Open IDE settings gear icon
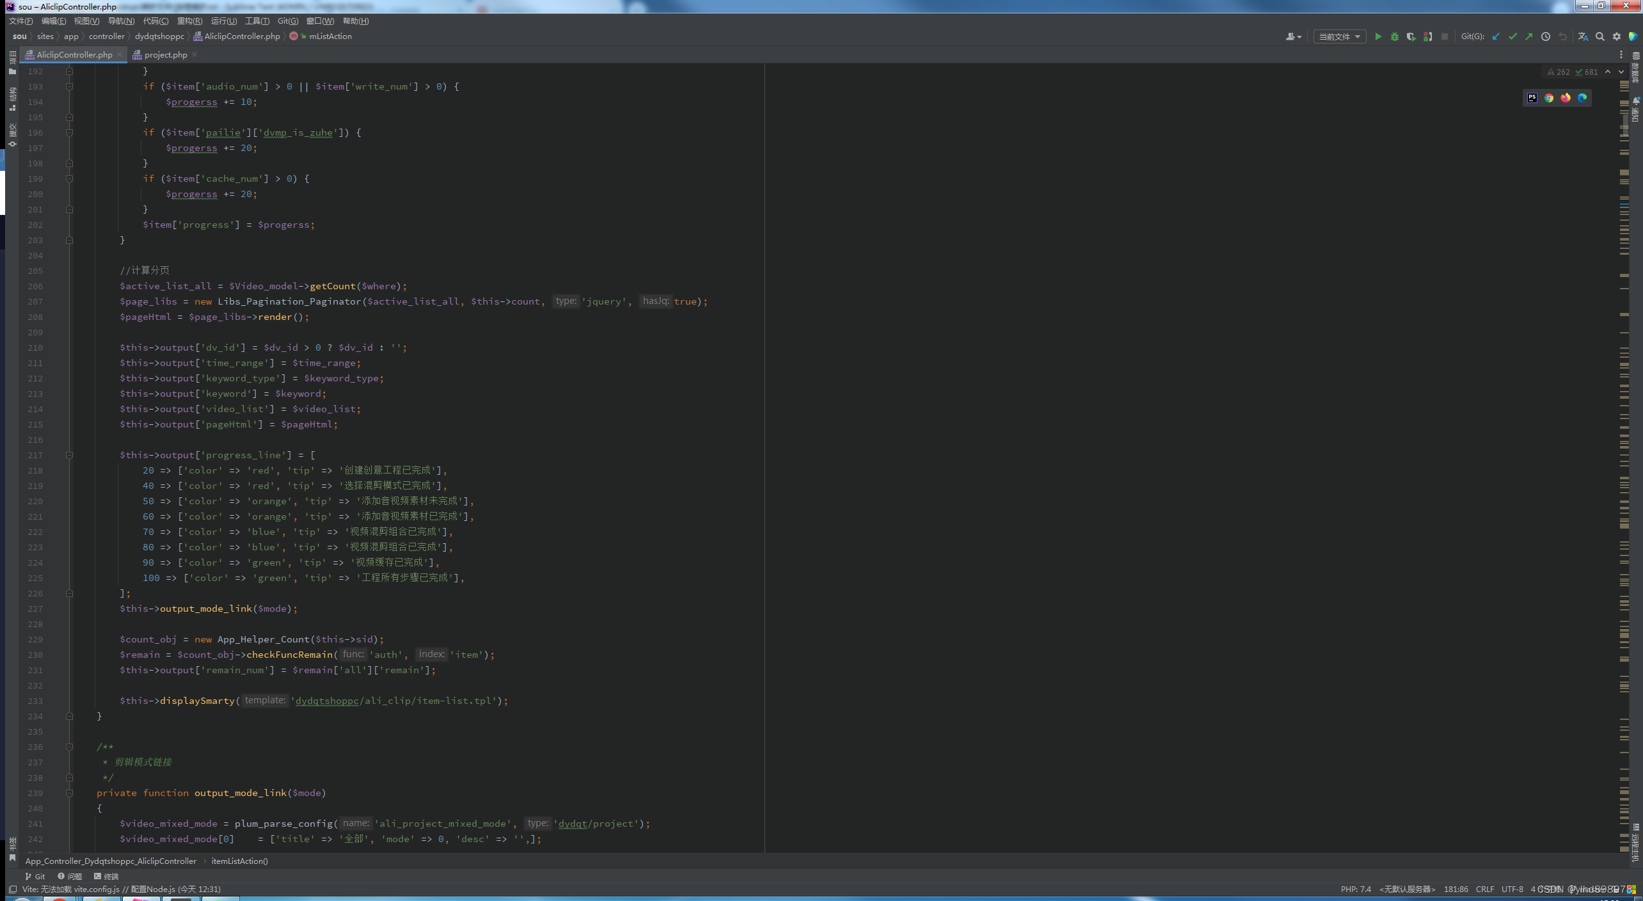This screenshot has height=901, width=1643. [1616, 36]
